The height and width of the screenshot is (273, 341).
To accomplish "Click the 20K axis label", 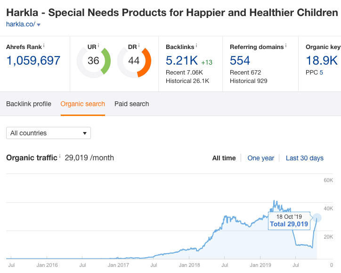I will [x=328, y=237].
